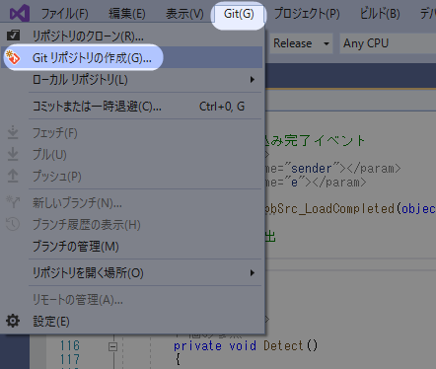This screenshot has width=436, height=369.
Task: Open the ビルド(B) menu
Action: tap(380, 14)
